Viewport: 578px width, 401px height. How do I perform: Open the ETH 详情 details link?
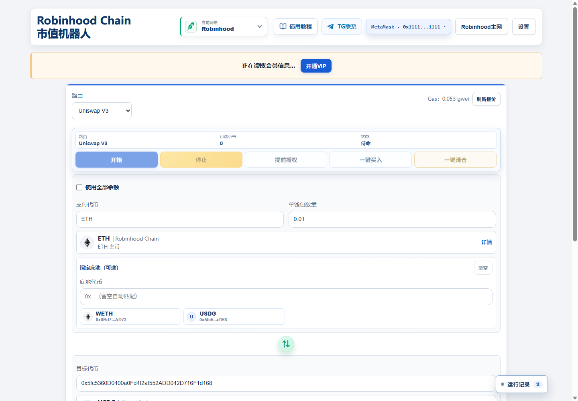coord(486,242)
